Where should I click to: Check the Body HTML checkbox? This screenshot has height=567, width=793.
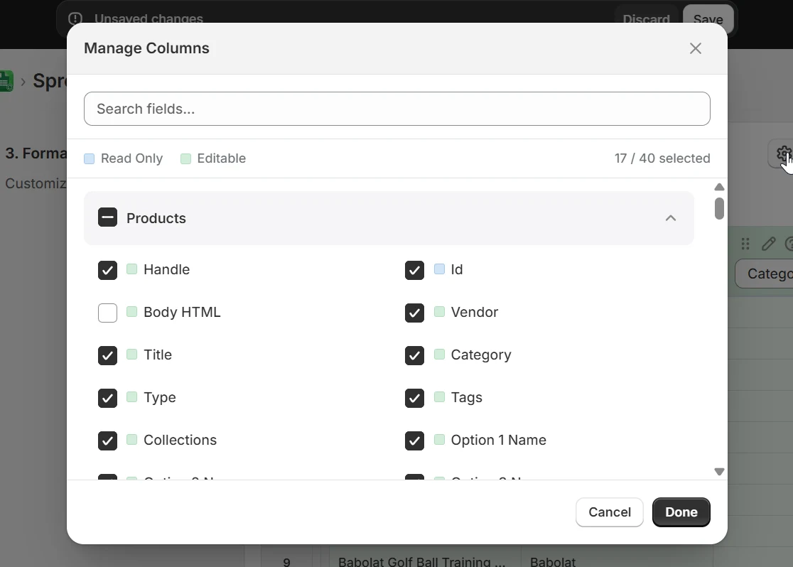[108, 313]
